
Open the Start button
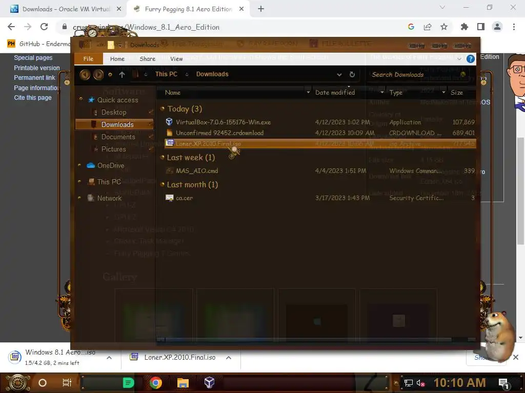click(x=18, y=383)
